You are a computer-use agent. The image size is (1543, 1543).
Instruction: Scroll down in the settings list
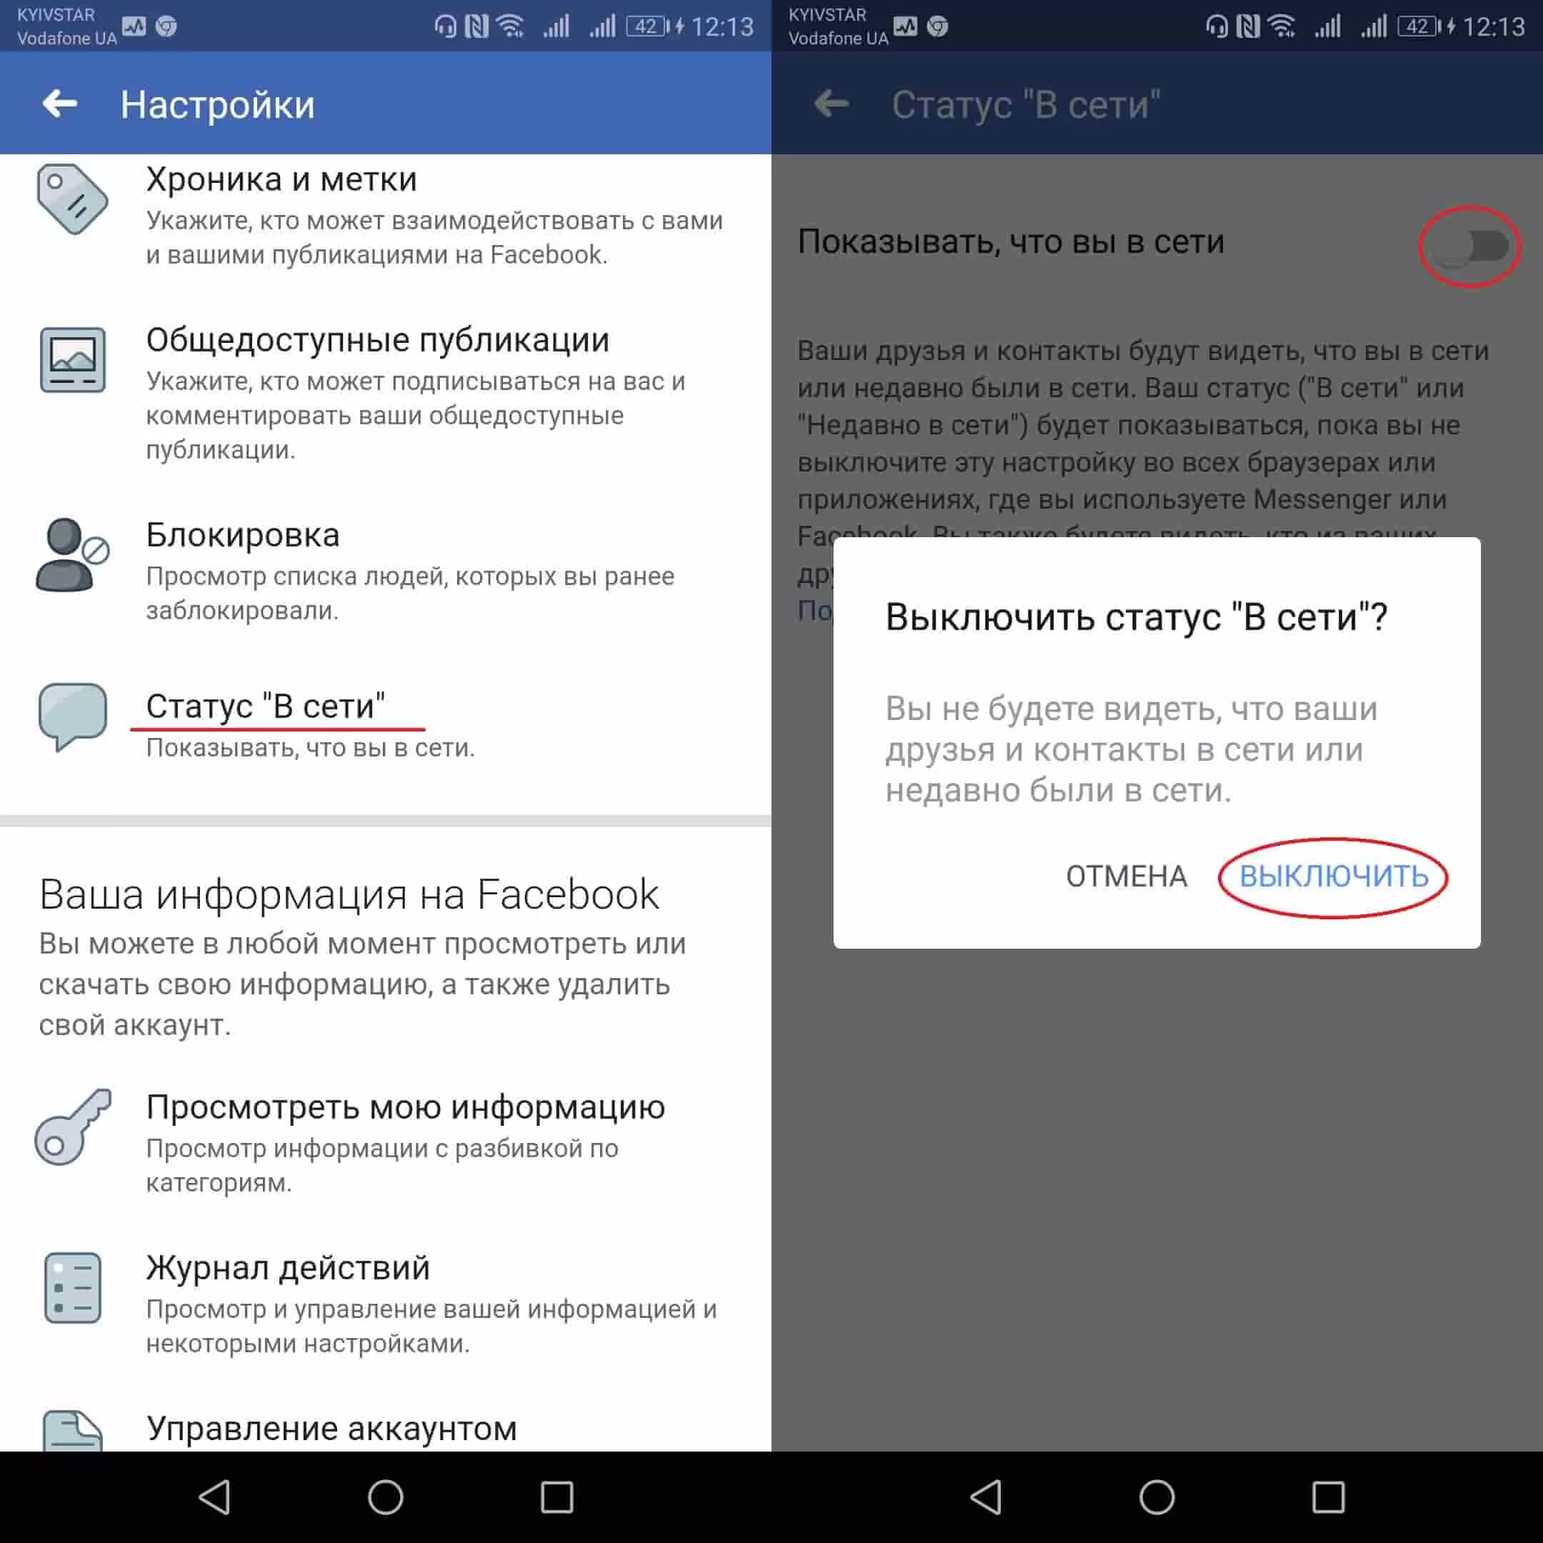pyautogui.click(x=386, y=848)
